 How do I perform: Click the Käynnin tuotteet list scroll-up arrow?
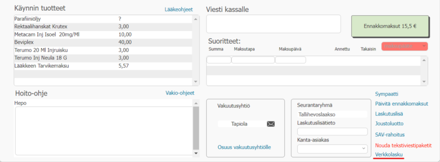[196, 19]
